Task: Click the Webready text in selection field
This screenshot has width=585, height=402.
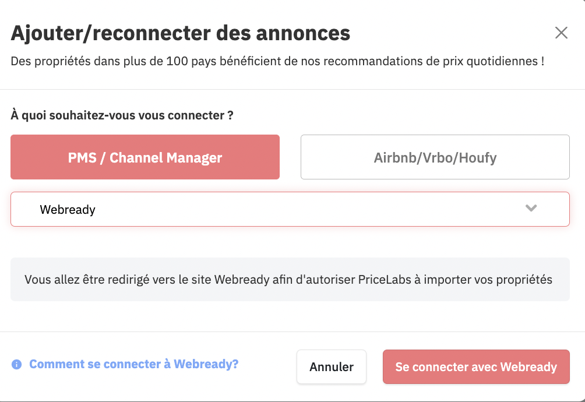Action: (68, 210)
